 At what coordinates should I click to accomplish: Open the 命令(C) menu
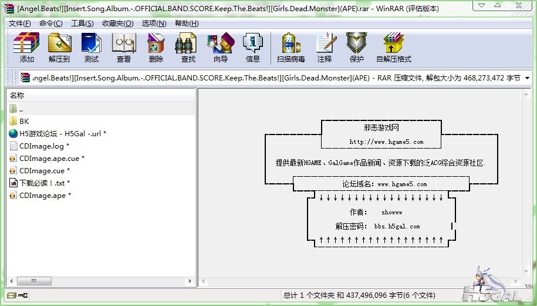(50, 23)
